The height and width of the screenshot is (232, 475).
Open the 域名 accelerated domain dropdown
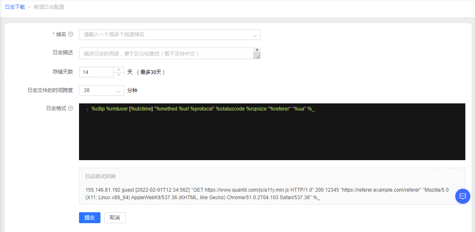[x=170, y=34]
